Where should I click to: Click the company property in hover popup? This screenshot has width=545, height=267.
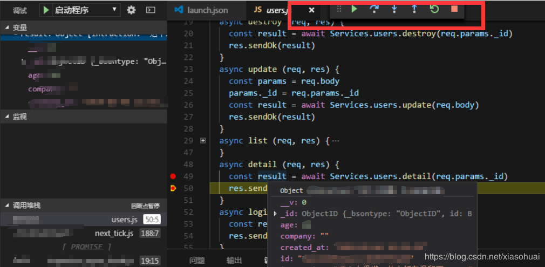click(304, 236)
